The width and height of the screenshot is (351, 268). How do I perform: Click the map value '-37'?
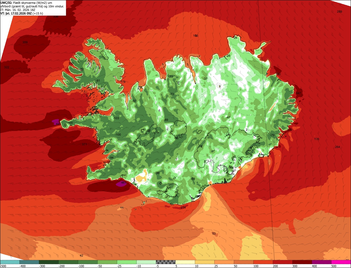[x=205, y=79]
